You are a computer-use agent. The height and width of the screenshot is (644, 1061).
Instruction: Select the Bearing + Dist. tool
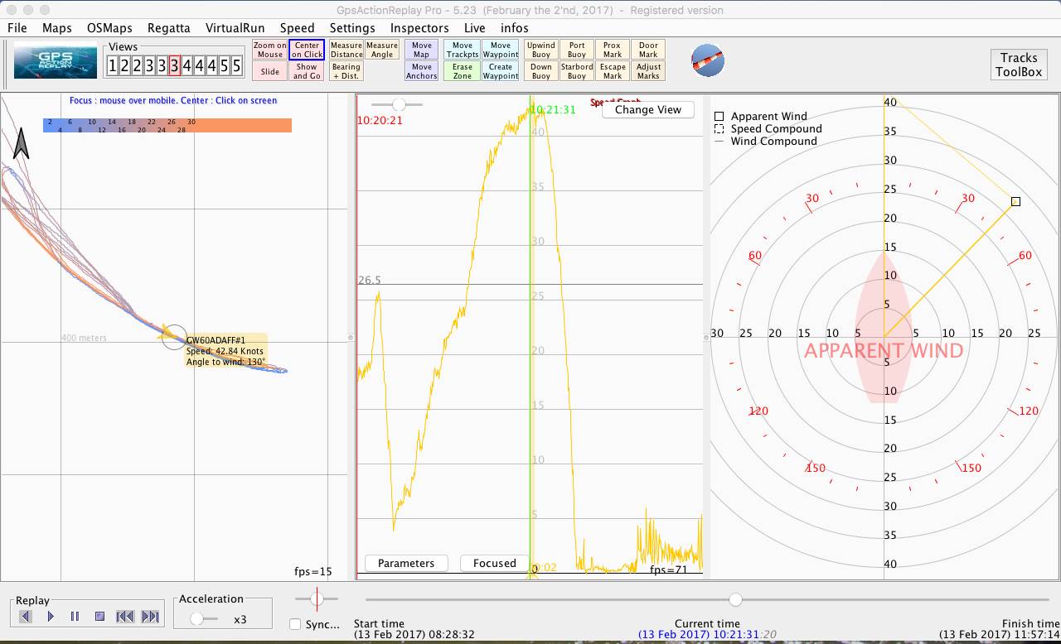[346, 70]
